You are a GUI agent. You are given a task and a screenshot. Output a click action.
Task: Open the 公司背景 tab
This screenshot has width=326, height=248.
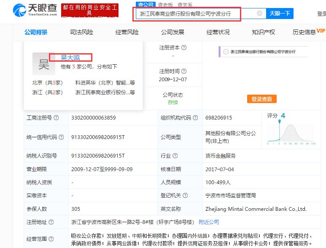tap(36, 32)
